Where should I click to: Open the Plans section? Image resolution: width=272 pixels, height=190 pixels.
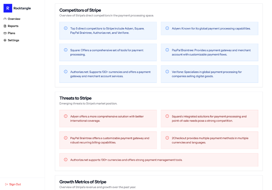click(10, 33)
